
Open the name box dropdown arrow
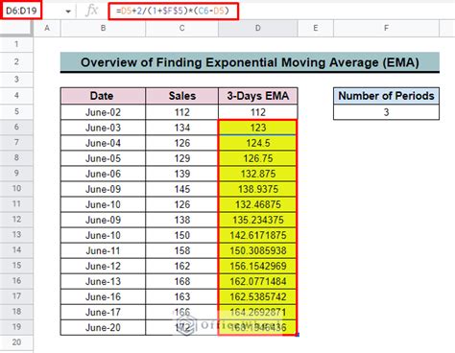pos(68,12)
